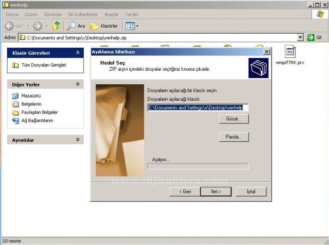Open the Views icon dropdown in toolbar
Screen dimensions: 329x245
point(132,26)
